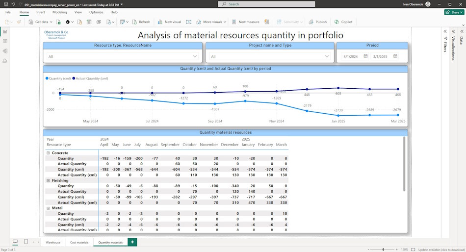Click the New measure button

245,22
